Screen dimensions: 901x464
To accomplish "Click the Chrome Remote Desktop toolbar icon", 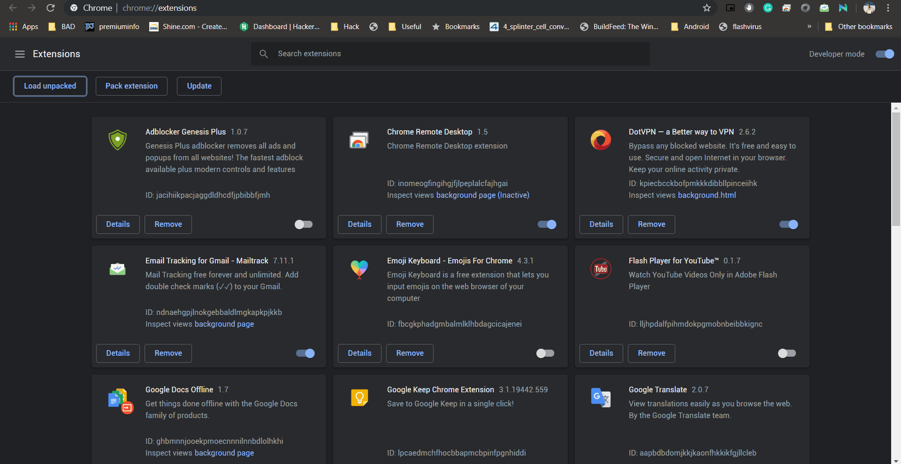I will [786, 8].
